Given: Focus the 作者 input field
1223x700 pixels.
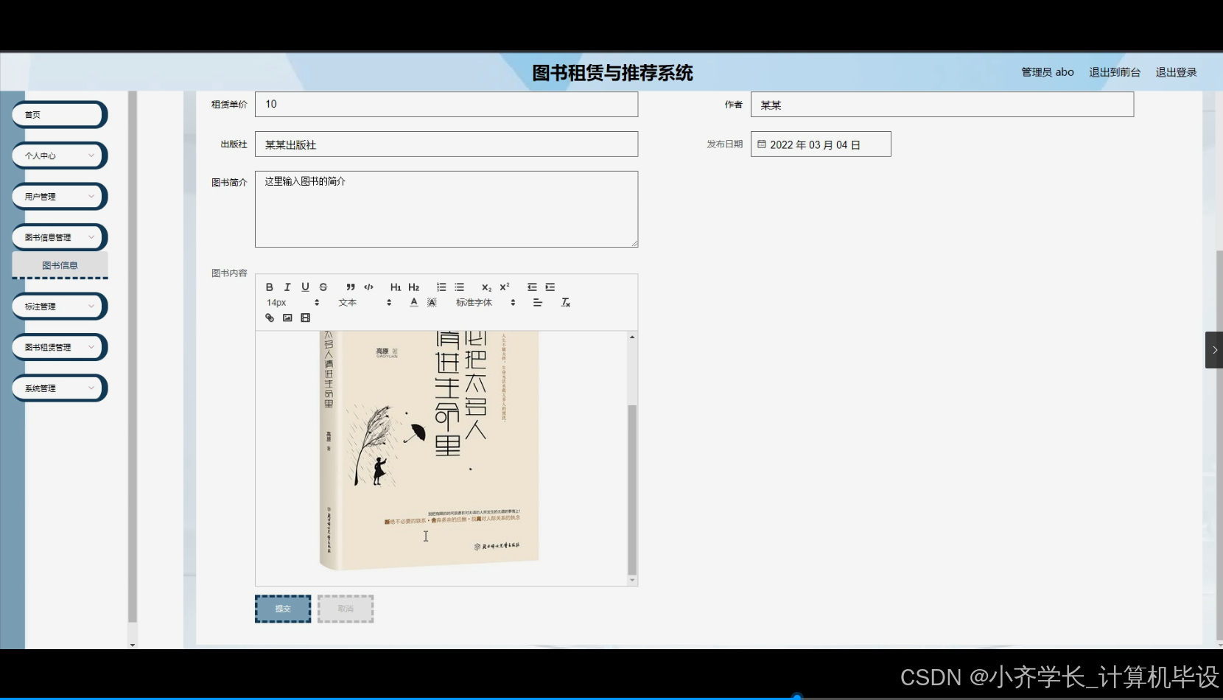Looking at the screenshot, I should 942,105.
